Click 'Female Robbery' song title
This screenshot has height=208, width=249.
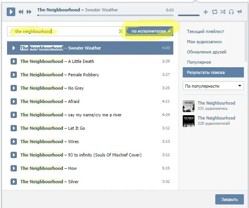tap(84, 75)
